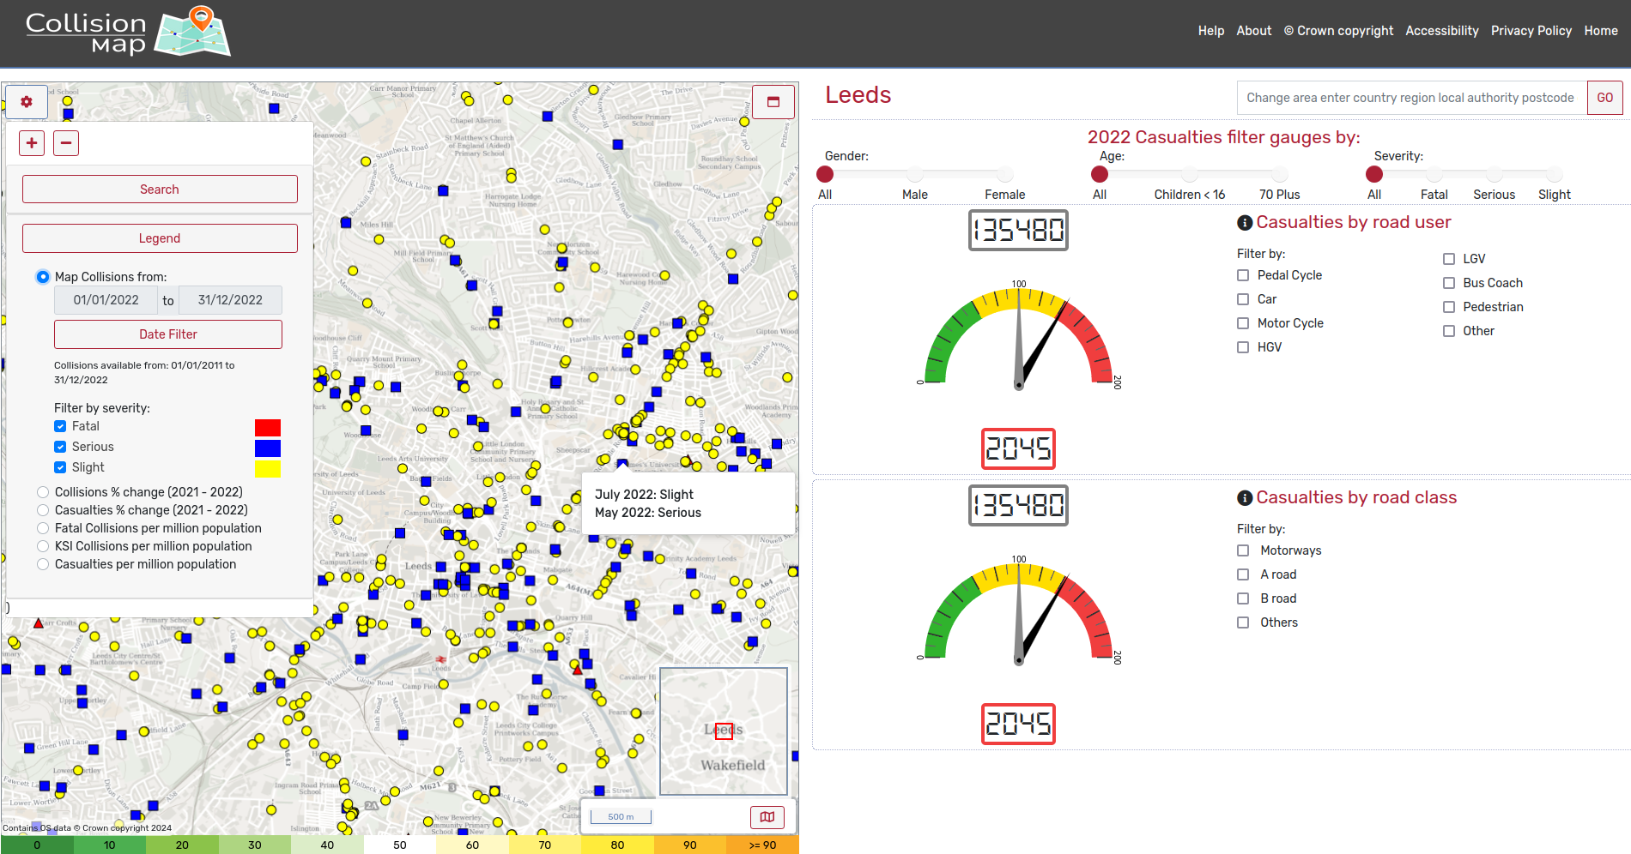Set Severity slider to Fatal
Viewport: 1631px width, 854px height.
pyautogui.click(x=1434, y=174)
